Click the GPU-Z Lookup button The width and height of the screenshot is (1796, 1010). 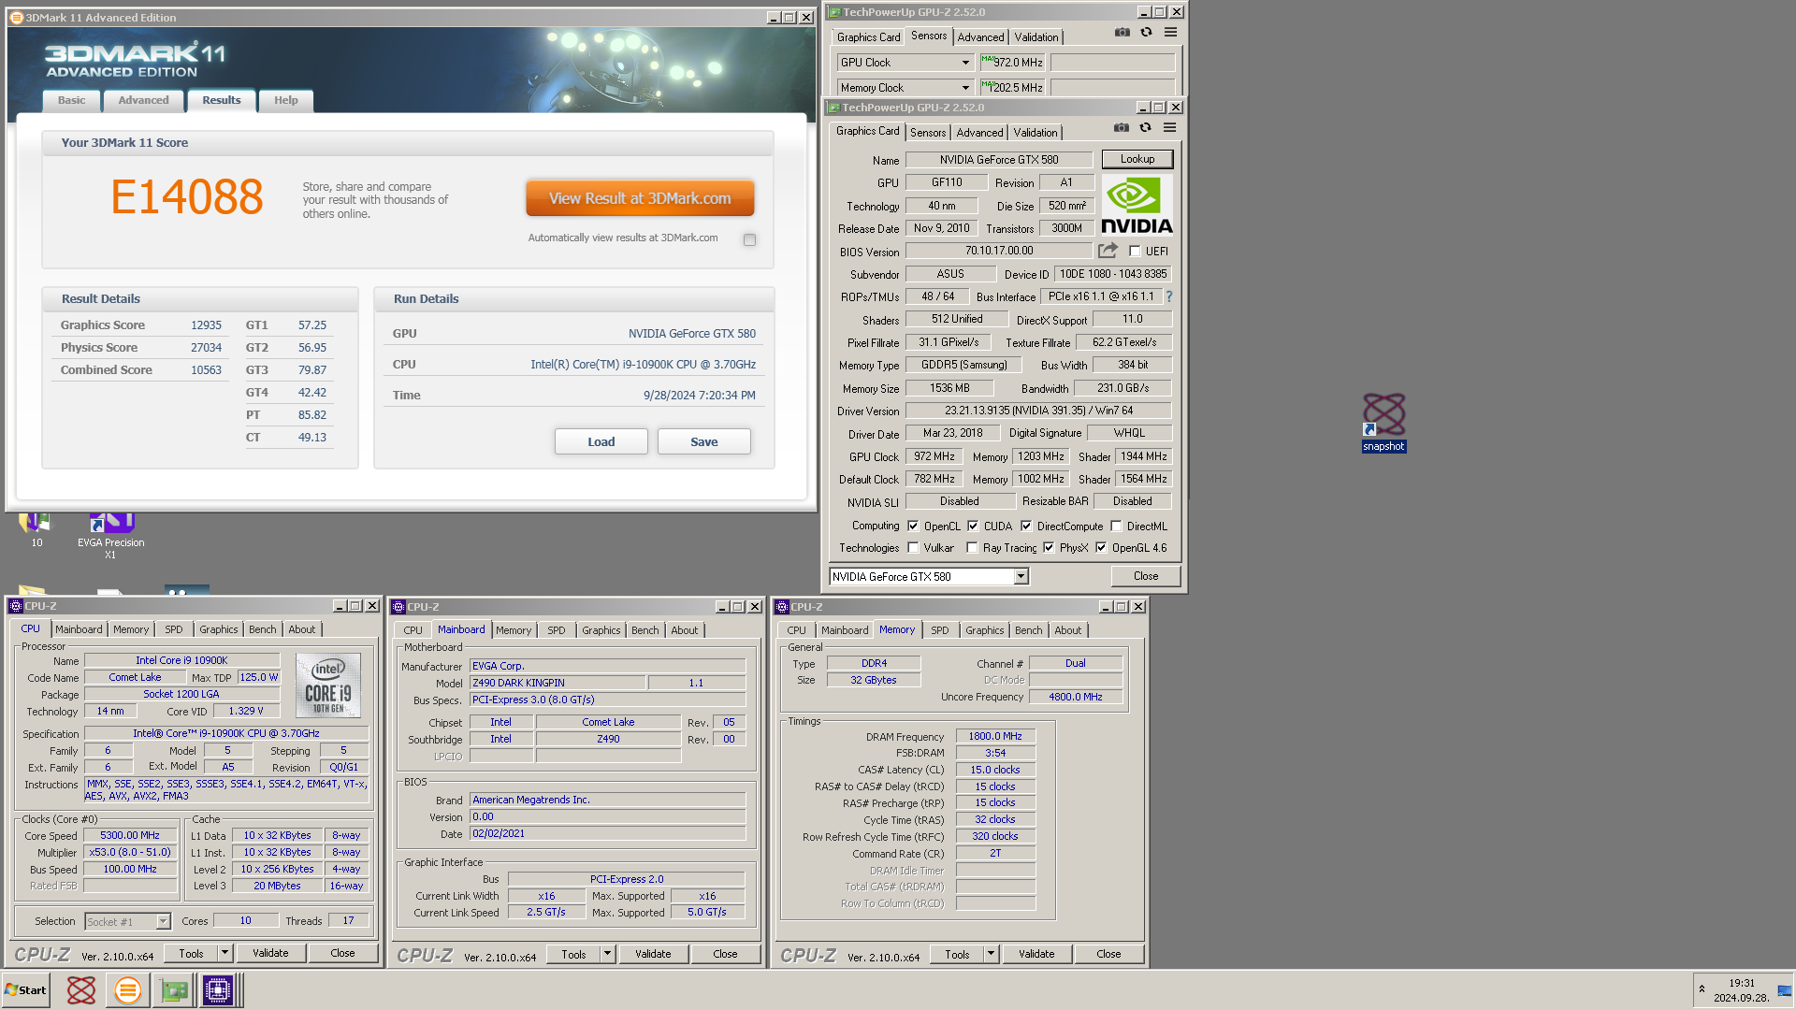click(x=1137, y=159)
